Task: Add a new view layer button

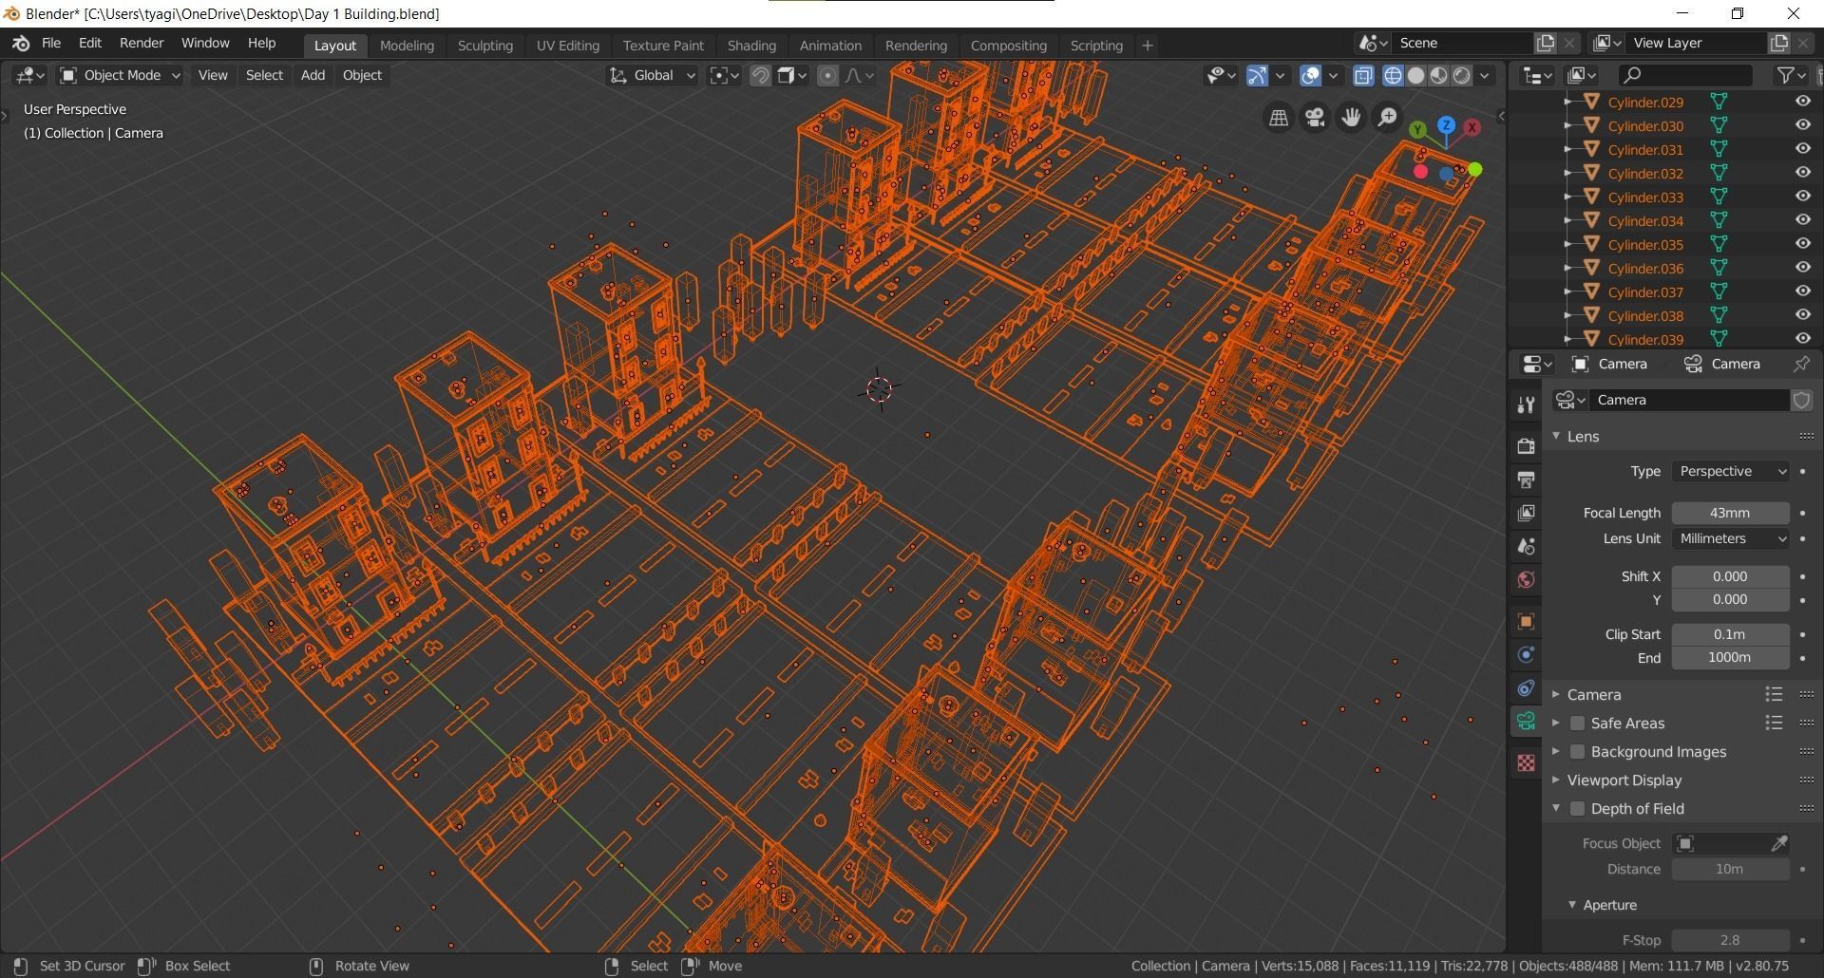Action: (x=1778, y=43)
